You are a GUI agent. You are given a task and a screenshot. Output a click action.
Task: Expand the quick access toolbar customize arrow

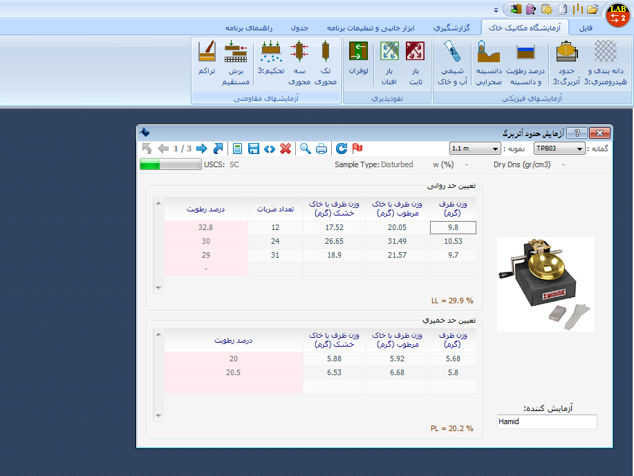496,10
